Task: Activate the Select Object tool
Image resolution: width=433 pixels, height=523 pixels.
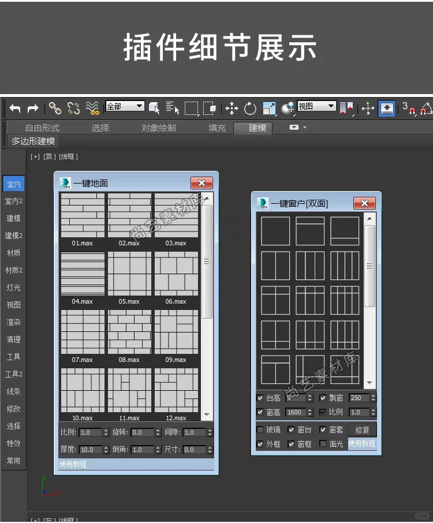Action: [x=154, y=109]
